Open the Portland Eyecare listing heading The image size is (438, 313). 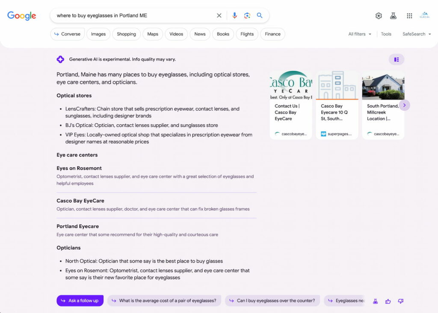click(x=78, y=226)
